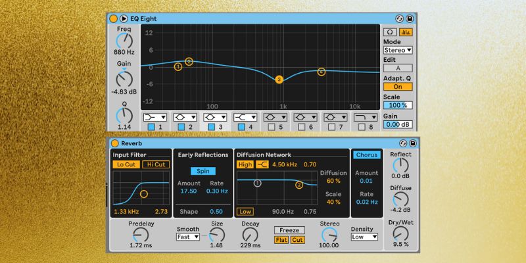Click EQ Eight hot-swap preset icon
The height and width of the screenshot is (263, 526).
click(x=399, y=19)
